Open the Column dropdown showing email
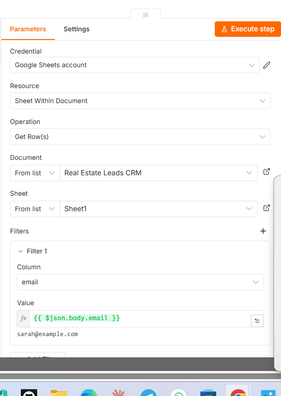 pos(140,282)
